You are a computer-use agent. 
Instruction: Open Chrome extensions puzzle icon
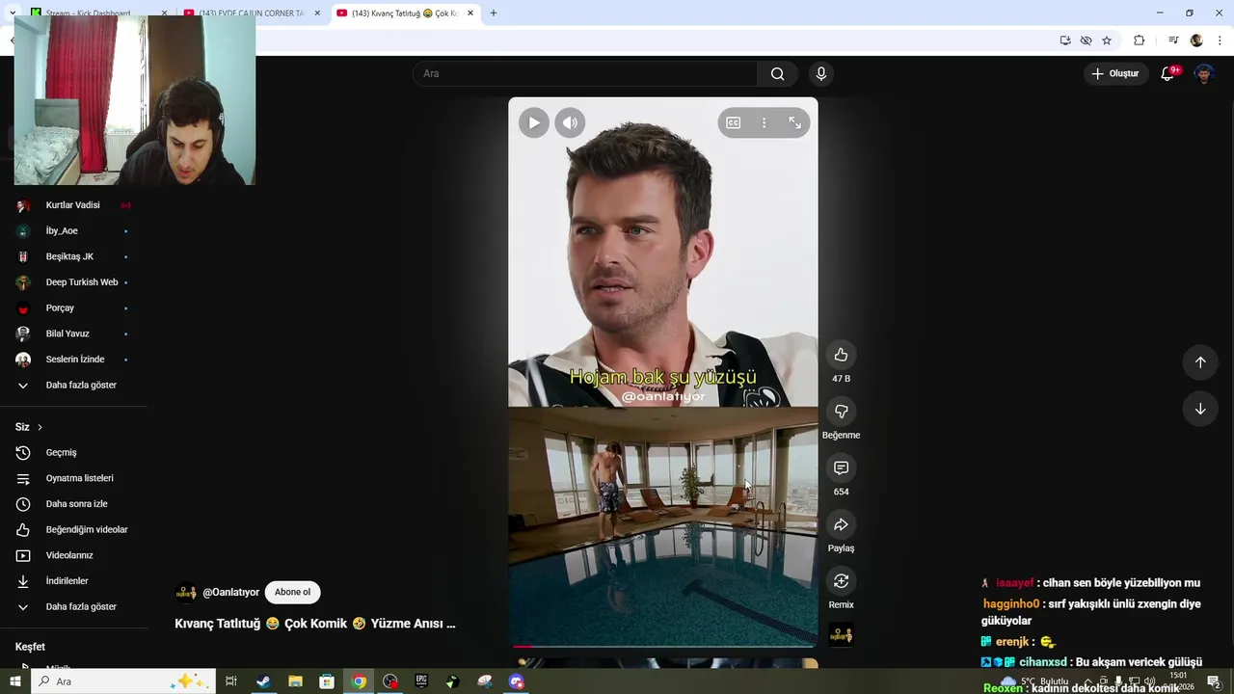(x=1139, y=40)
